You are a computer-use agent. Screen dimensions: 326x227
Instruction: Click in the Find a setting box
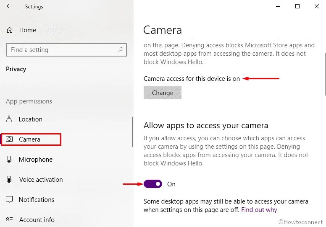(66, 50)
